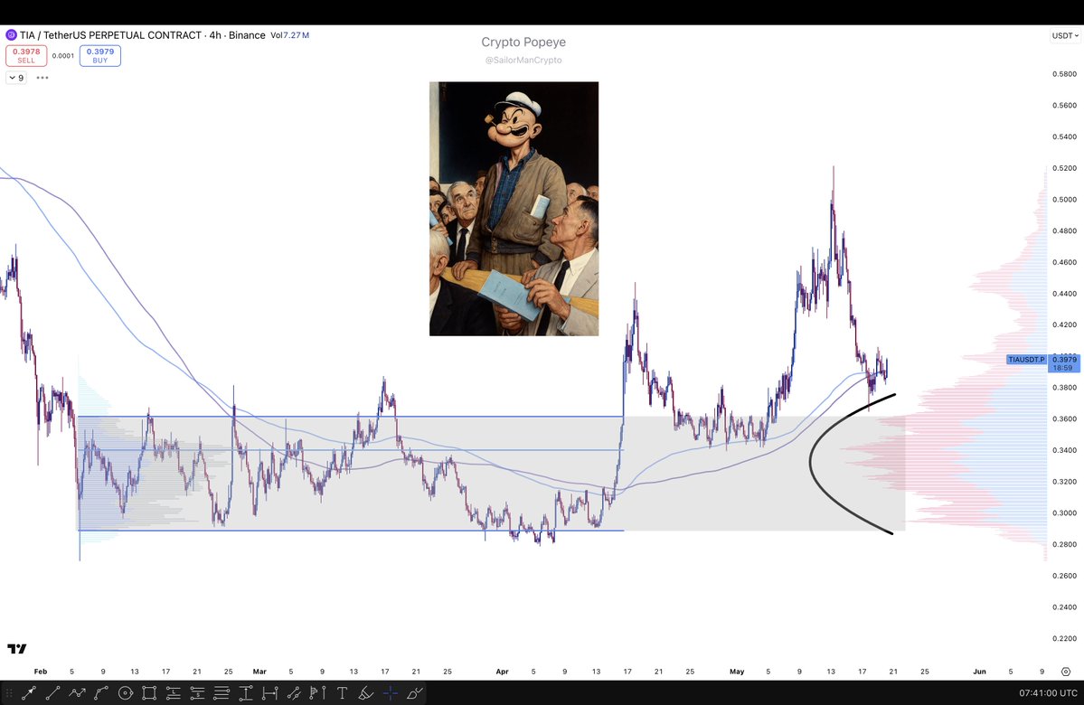This screenshot has width=1084, height=705.
Task: Select the curved polyline drawing tool
Action: 101,693
